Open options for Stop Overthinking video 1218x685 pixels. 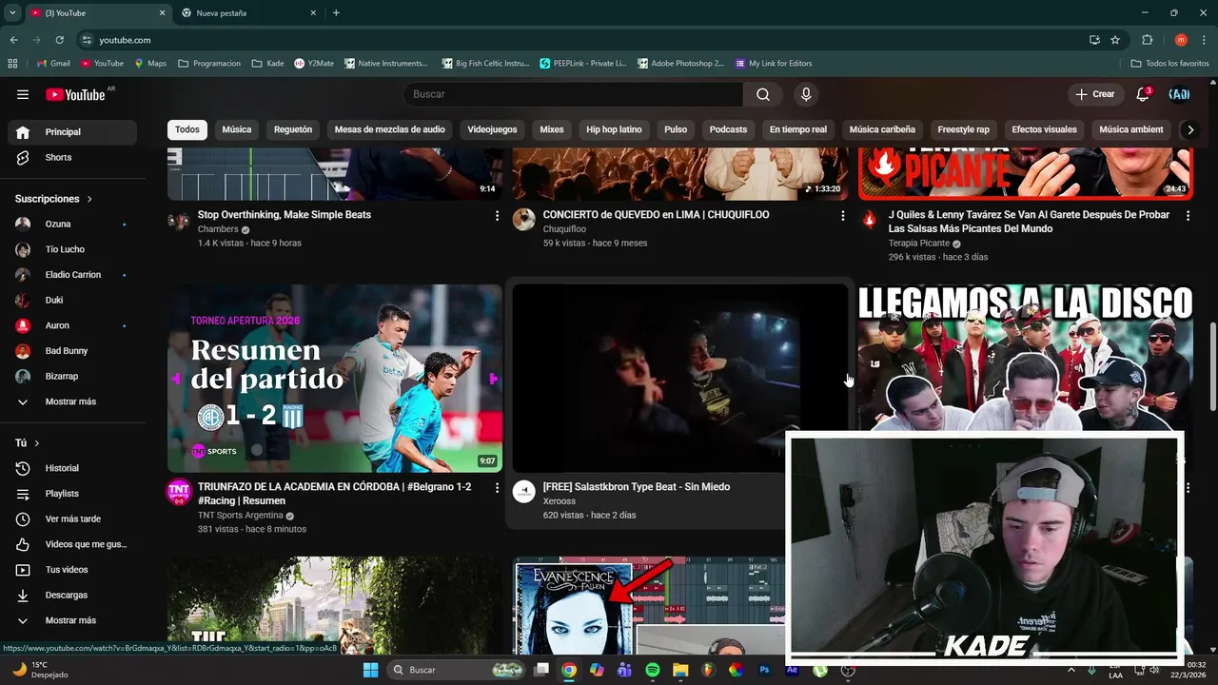coord(497,216)
